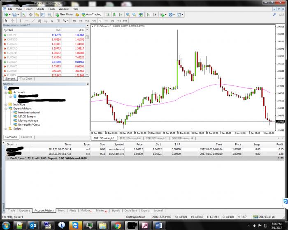Viewport: 288px width, 230px height.
Task: Switch chart to bar chart icon
Action: coord(108,14)
